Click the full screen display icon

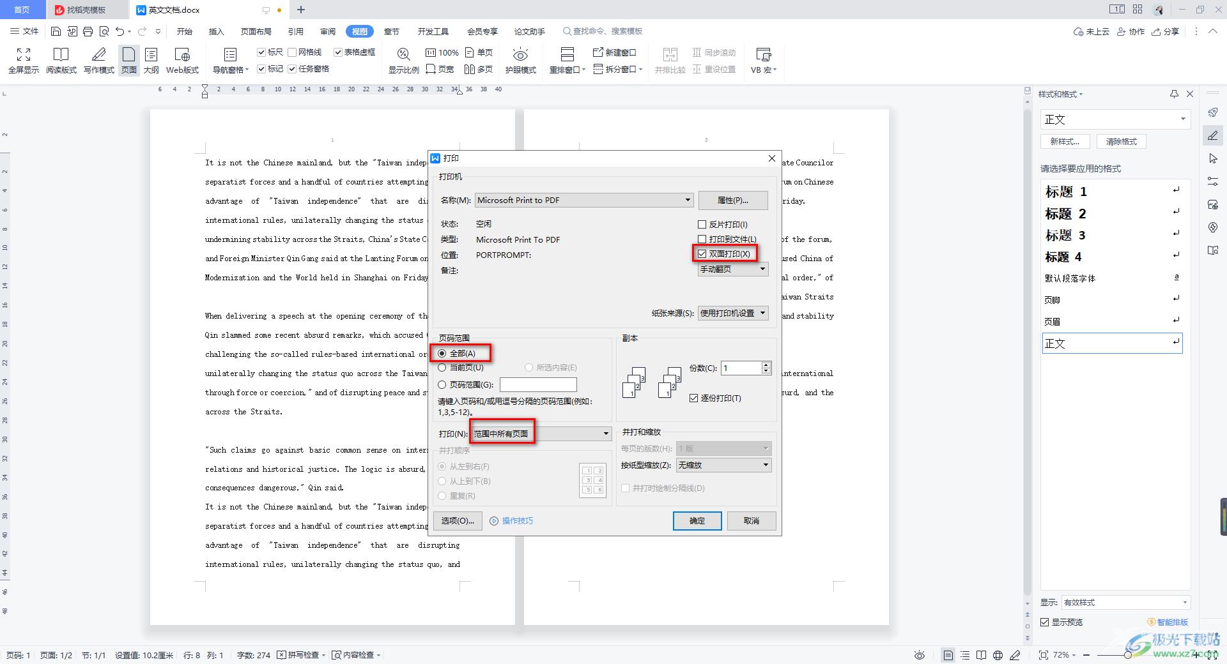(24, 54)
